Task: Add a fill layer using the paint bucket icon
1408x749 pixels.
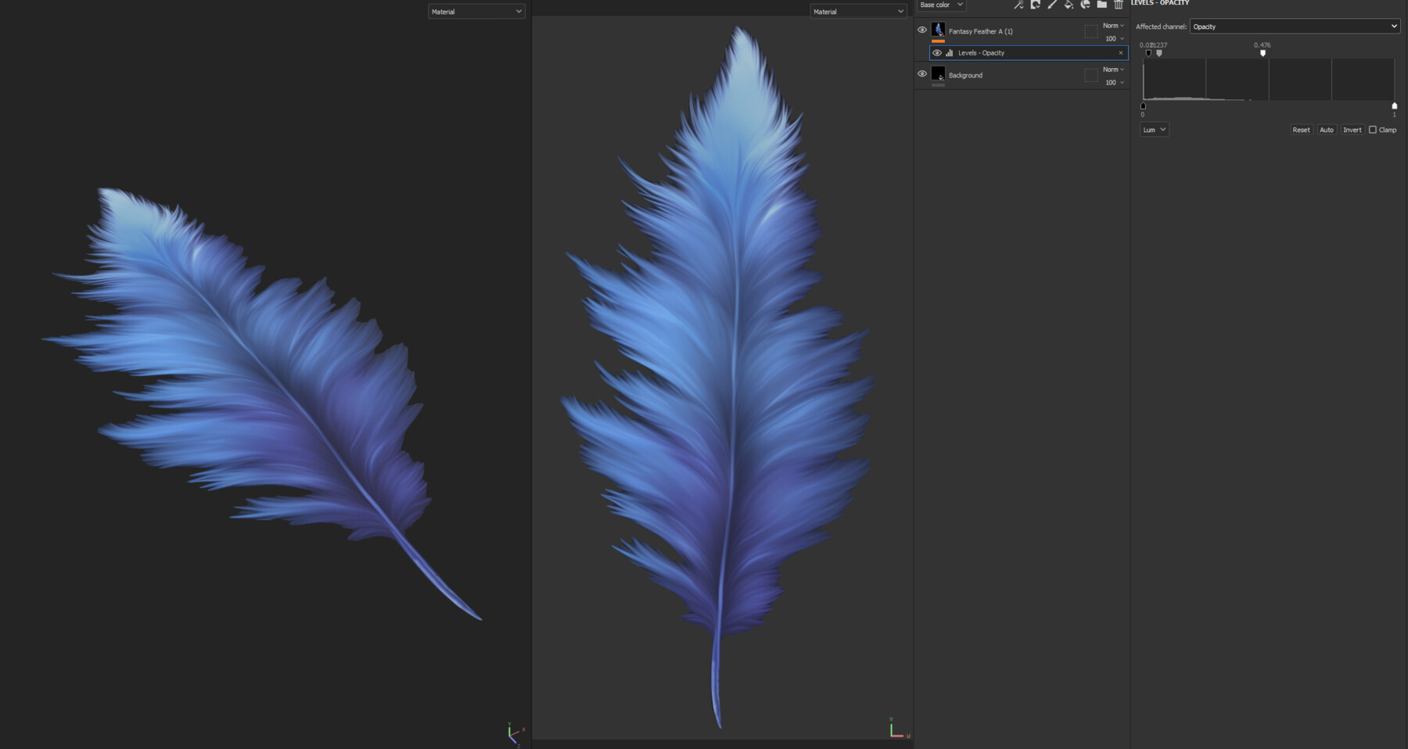Action: pyautogui.click(x=1067, y=5)
